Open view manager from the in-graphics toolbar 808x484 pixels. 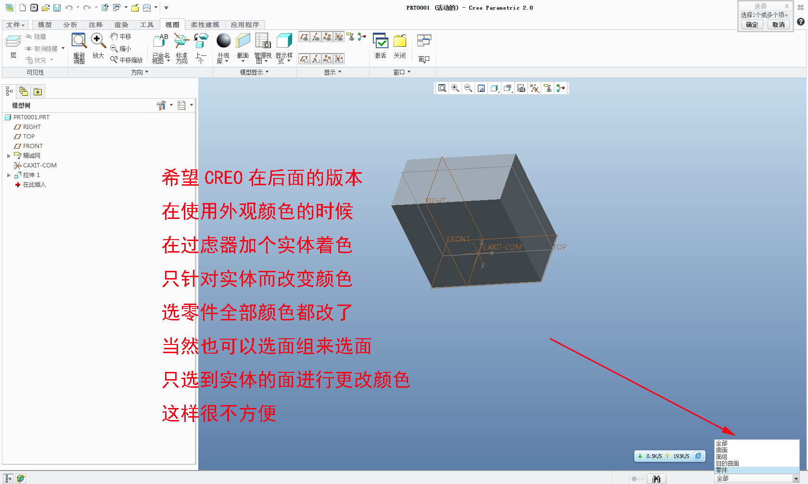[x=521, y=88]
